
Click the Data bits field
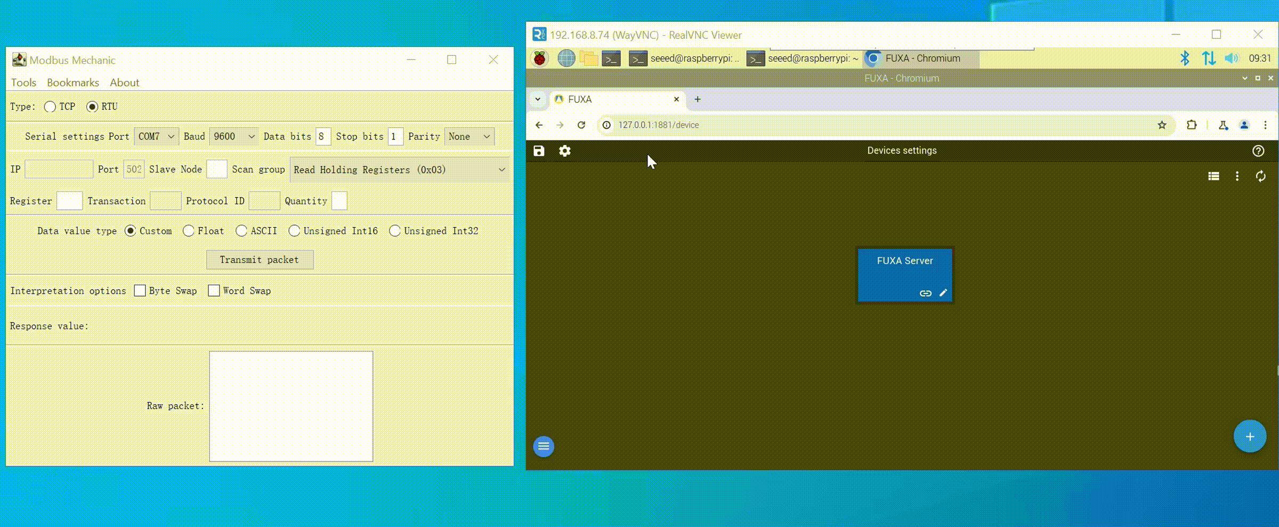pos(323,137)
